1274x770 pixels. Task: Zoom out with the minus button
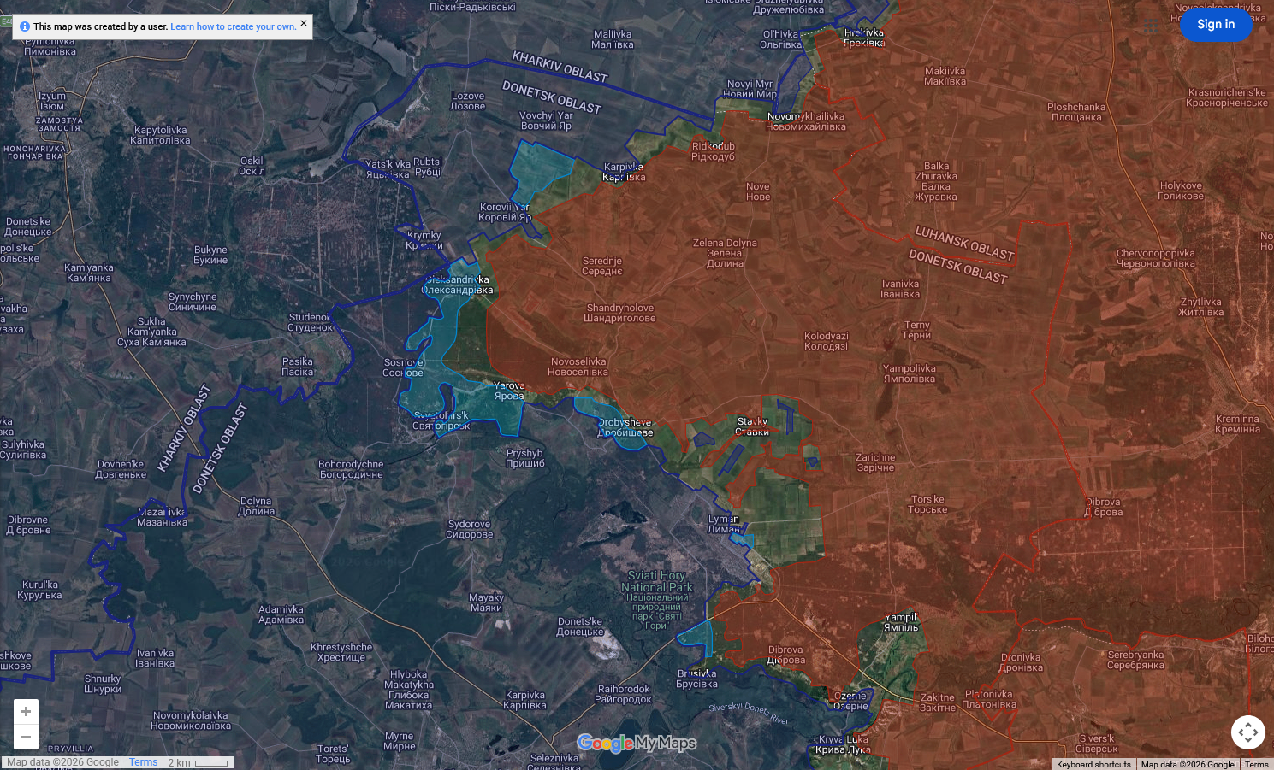[x=26, y=737]
